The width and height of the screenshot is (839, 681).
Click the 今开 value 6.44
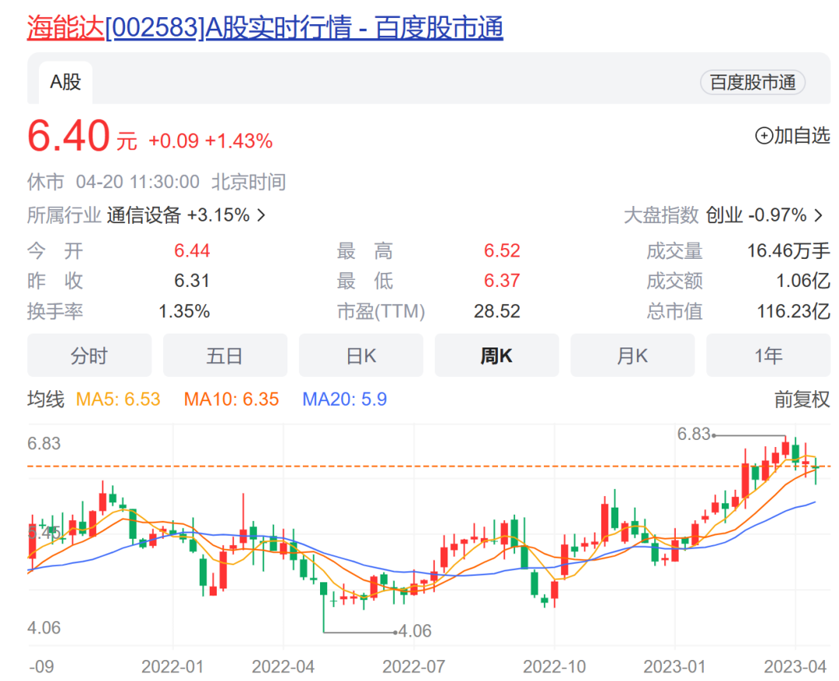coord(192,250)
